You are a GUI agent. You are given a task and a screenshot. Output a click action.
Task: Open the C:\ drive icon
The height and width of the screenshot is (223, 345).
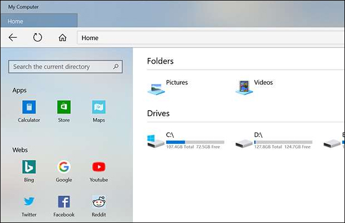point(156,142)
